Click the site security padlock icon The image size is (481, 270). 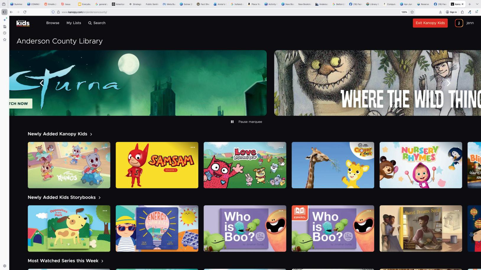(x=58, y=12)
